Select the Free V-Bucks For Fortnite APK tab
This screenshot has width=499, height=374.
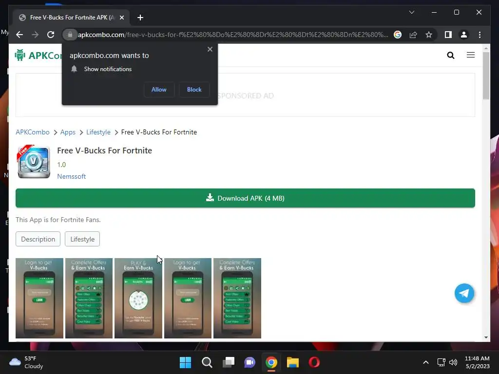pos(71,18)
